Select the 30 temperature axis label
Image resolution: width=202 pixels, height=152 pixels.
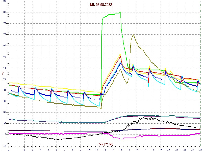pos(5,123)
